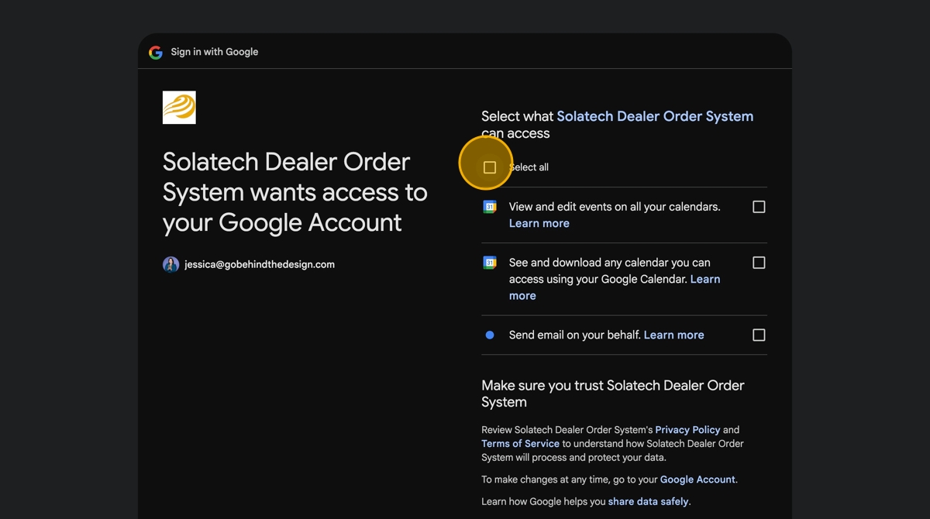Image resolution: width=930 pixels, height=519 pixels.
Task: Open Learn more for Send email permission
Action: 674,335
